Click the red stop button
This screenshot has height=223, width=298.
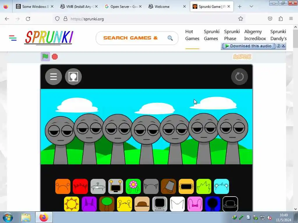55,57
